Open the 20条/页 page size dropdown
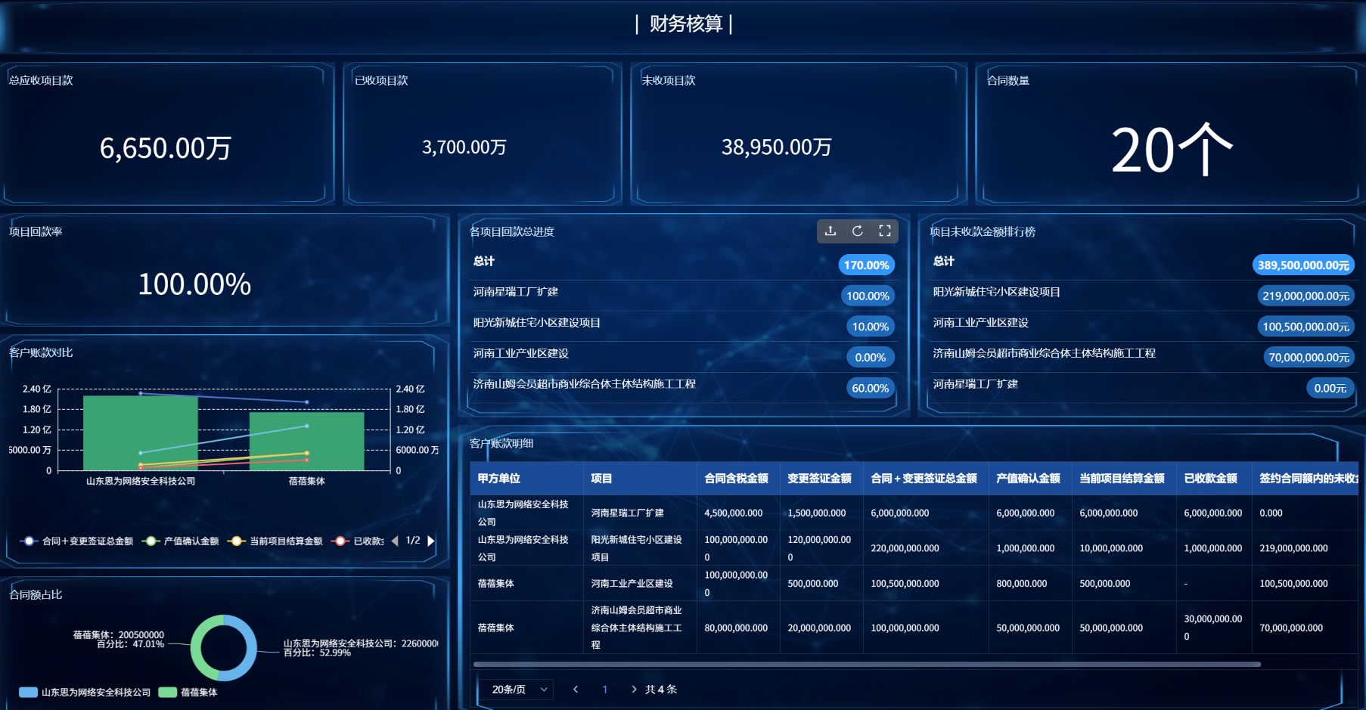The height and width of the screenshot is (710, 1366). (518, 690)
